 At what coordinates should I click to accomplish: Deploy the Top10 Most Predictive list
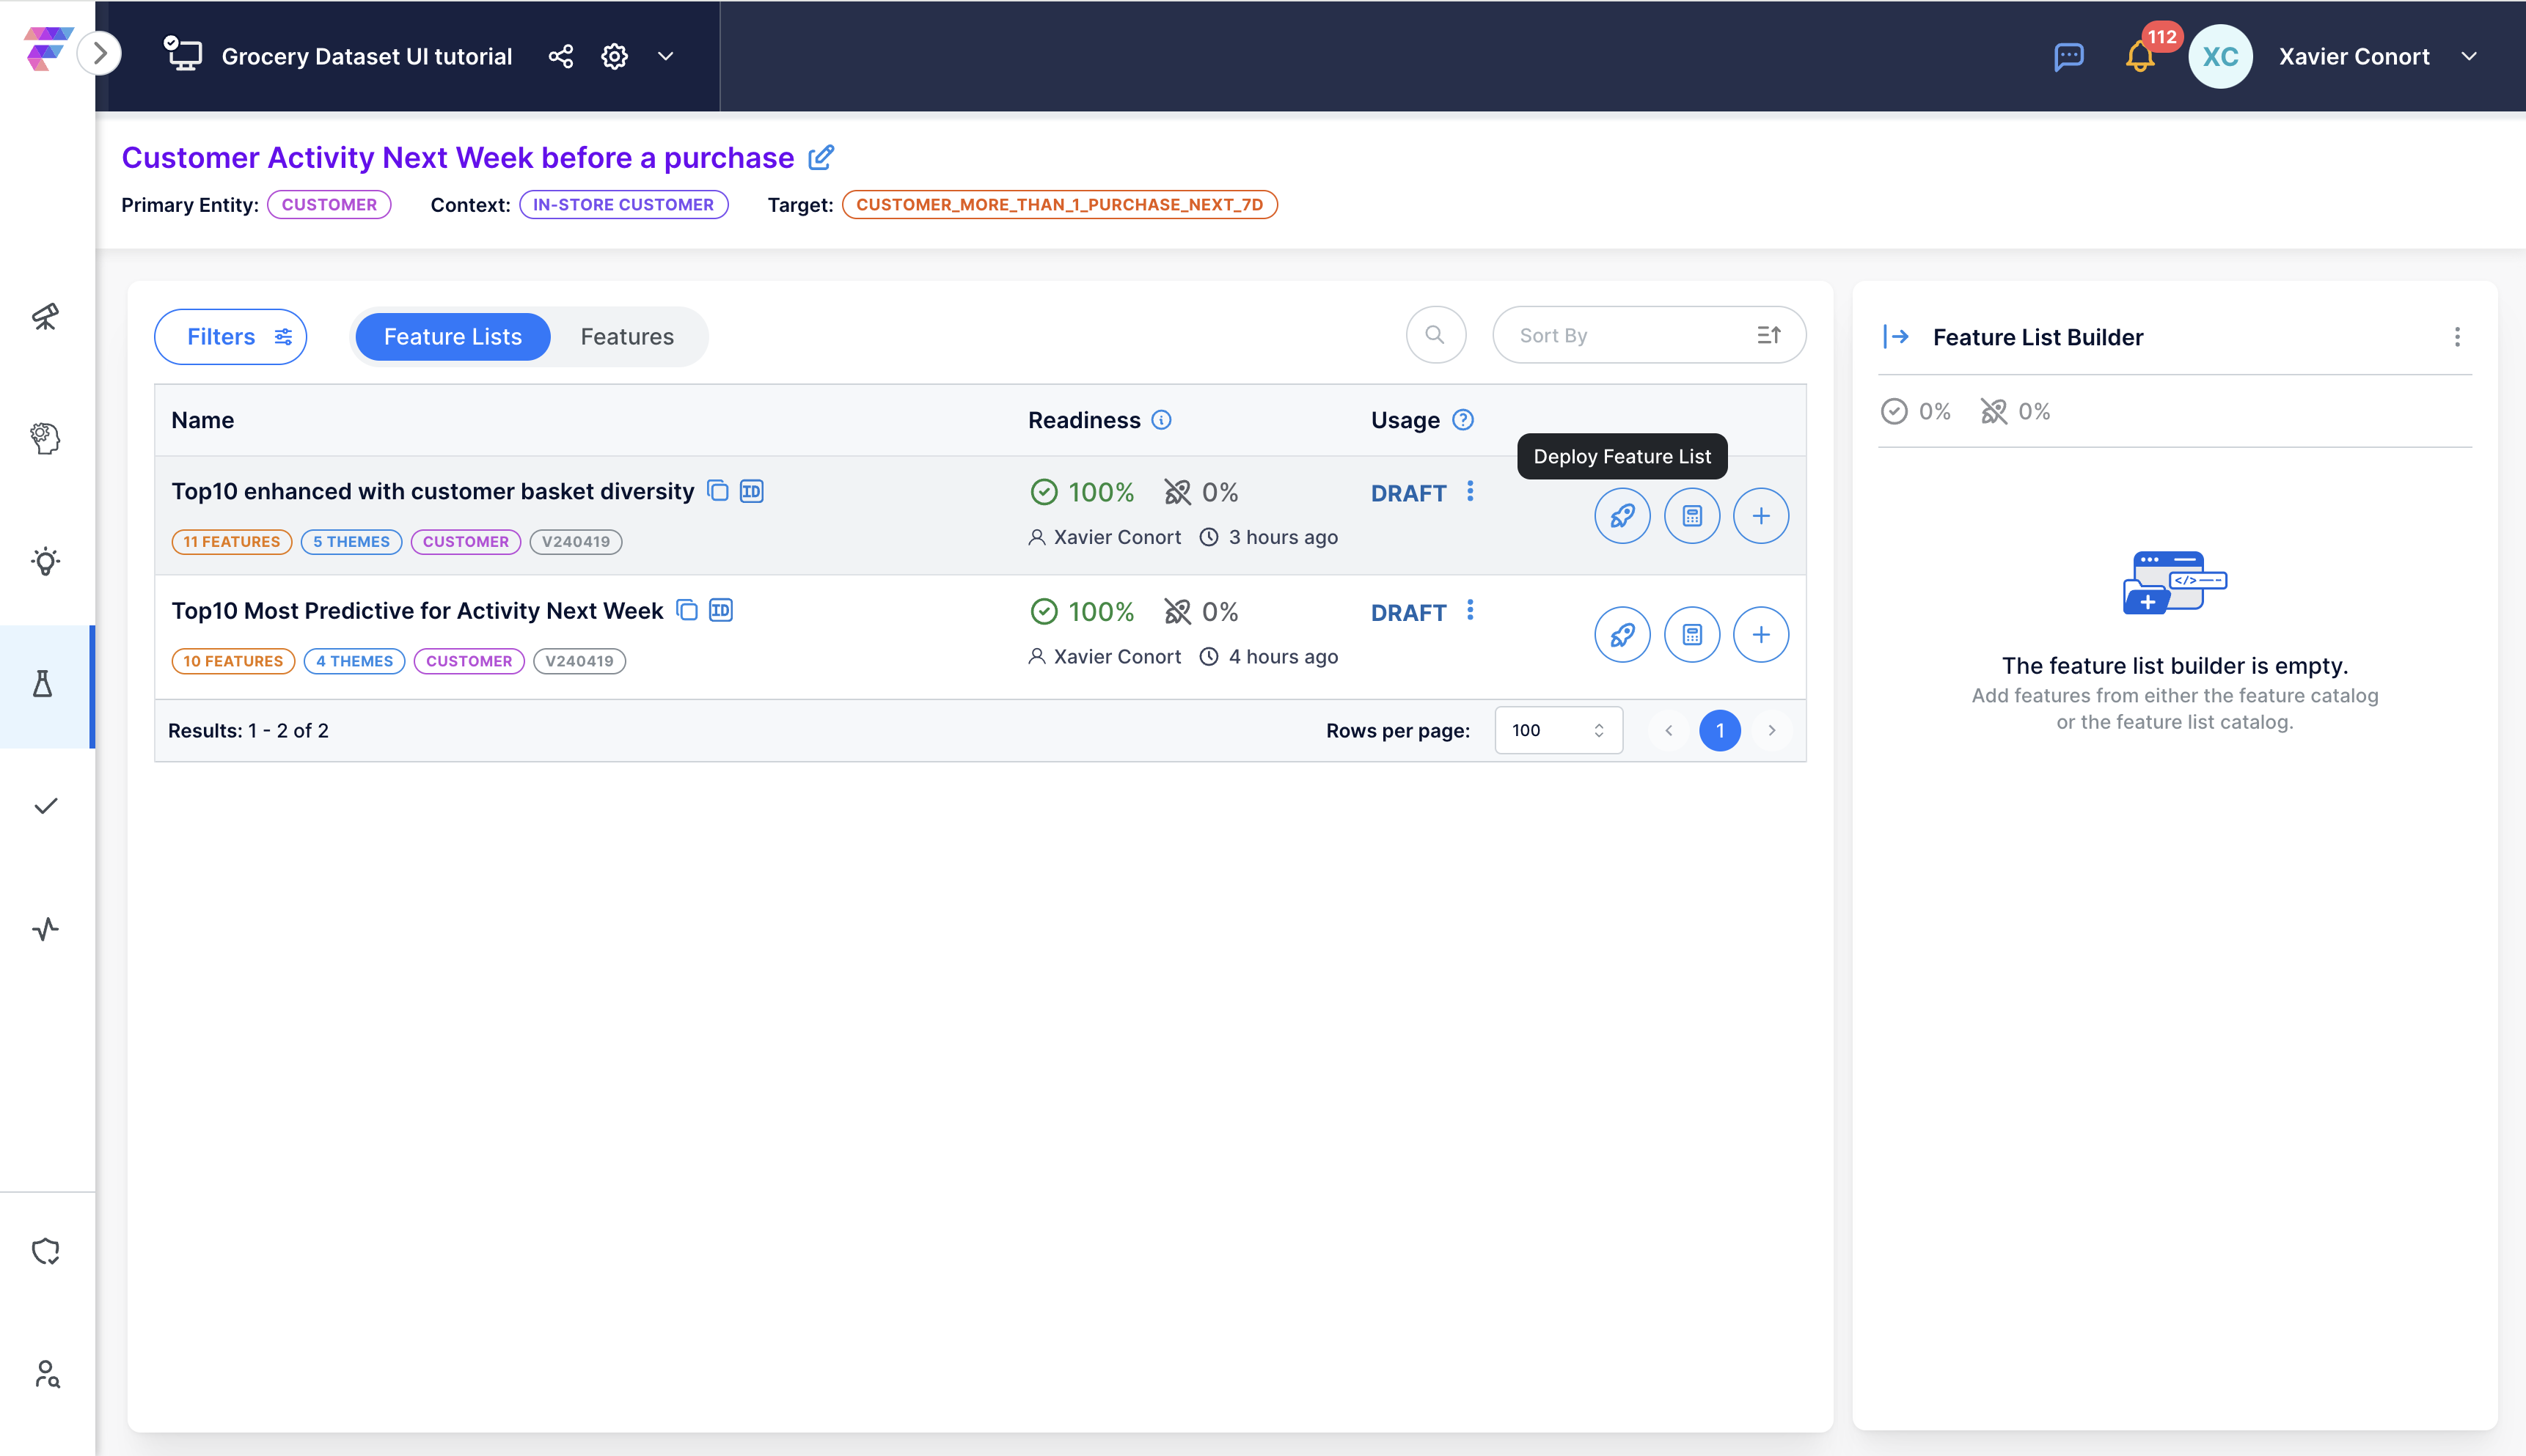pos(1622,635)
